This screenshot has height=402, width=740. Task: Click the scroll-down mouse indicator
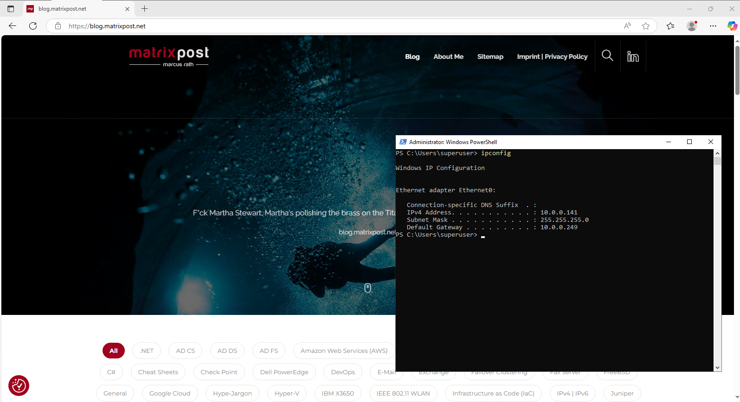368,288
